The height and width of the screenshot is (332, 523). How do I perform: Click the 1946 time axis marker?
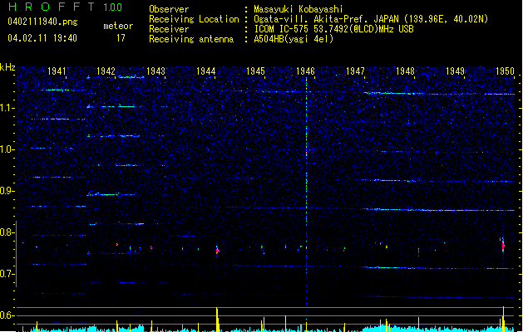(305, 71)
